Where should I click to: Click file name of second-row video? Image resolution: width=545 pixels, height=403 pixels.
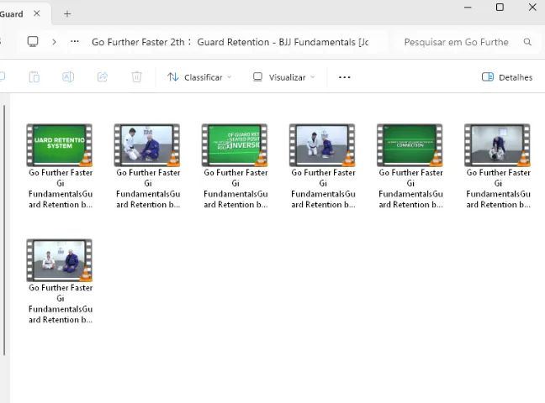click(x=61, y=304)
